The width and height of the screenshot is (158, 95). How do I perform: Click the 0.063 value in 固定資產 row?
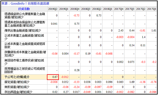[x=120, y=82]
